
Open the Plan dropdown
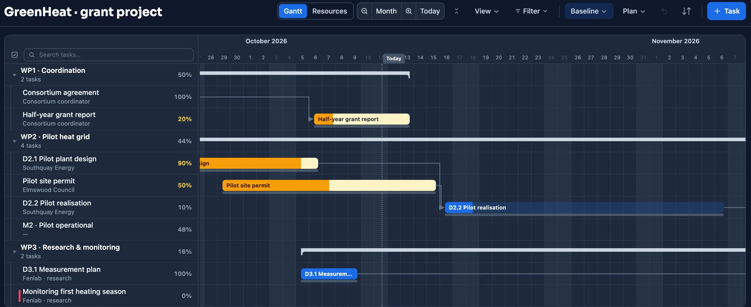pos(633,11)
